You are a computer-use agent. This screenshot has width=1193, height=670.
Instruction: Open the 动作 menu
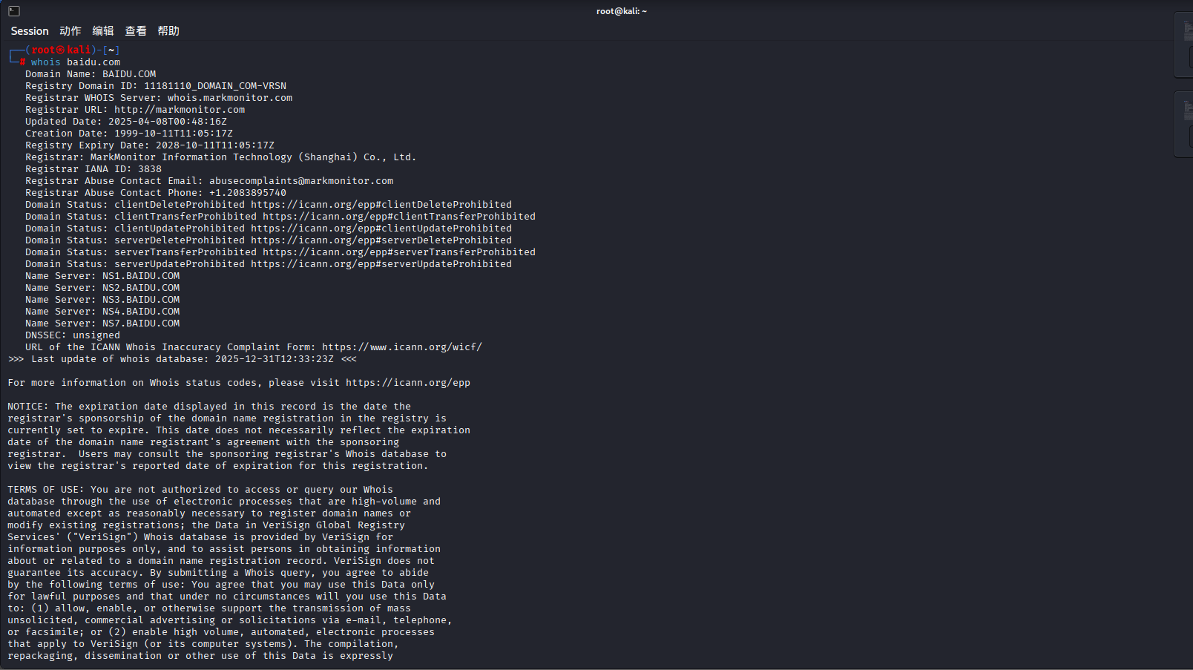[x=70, y=31]
